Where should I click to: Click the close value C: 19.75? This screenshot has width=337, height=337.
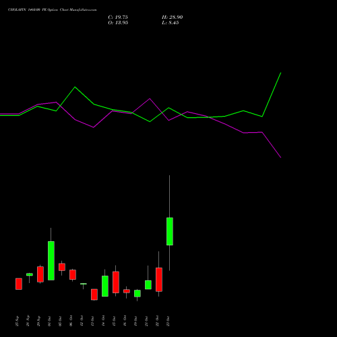pos(118,18)
